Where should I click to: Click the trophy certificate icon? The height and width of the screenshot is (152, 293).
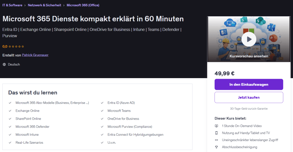217,147
